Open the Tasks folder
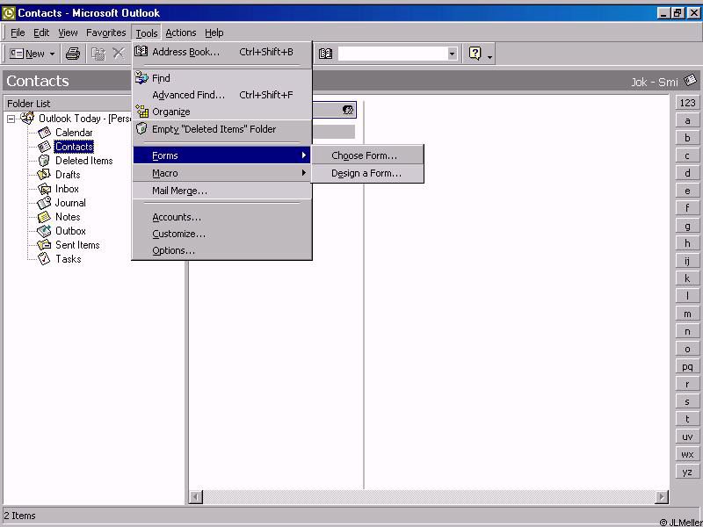The height and width of the screenshot is (527, 703). (x=69, y=259)
